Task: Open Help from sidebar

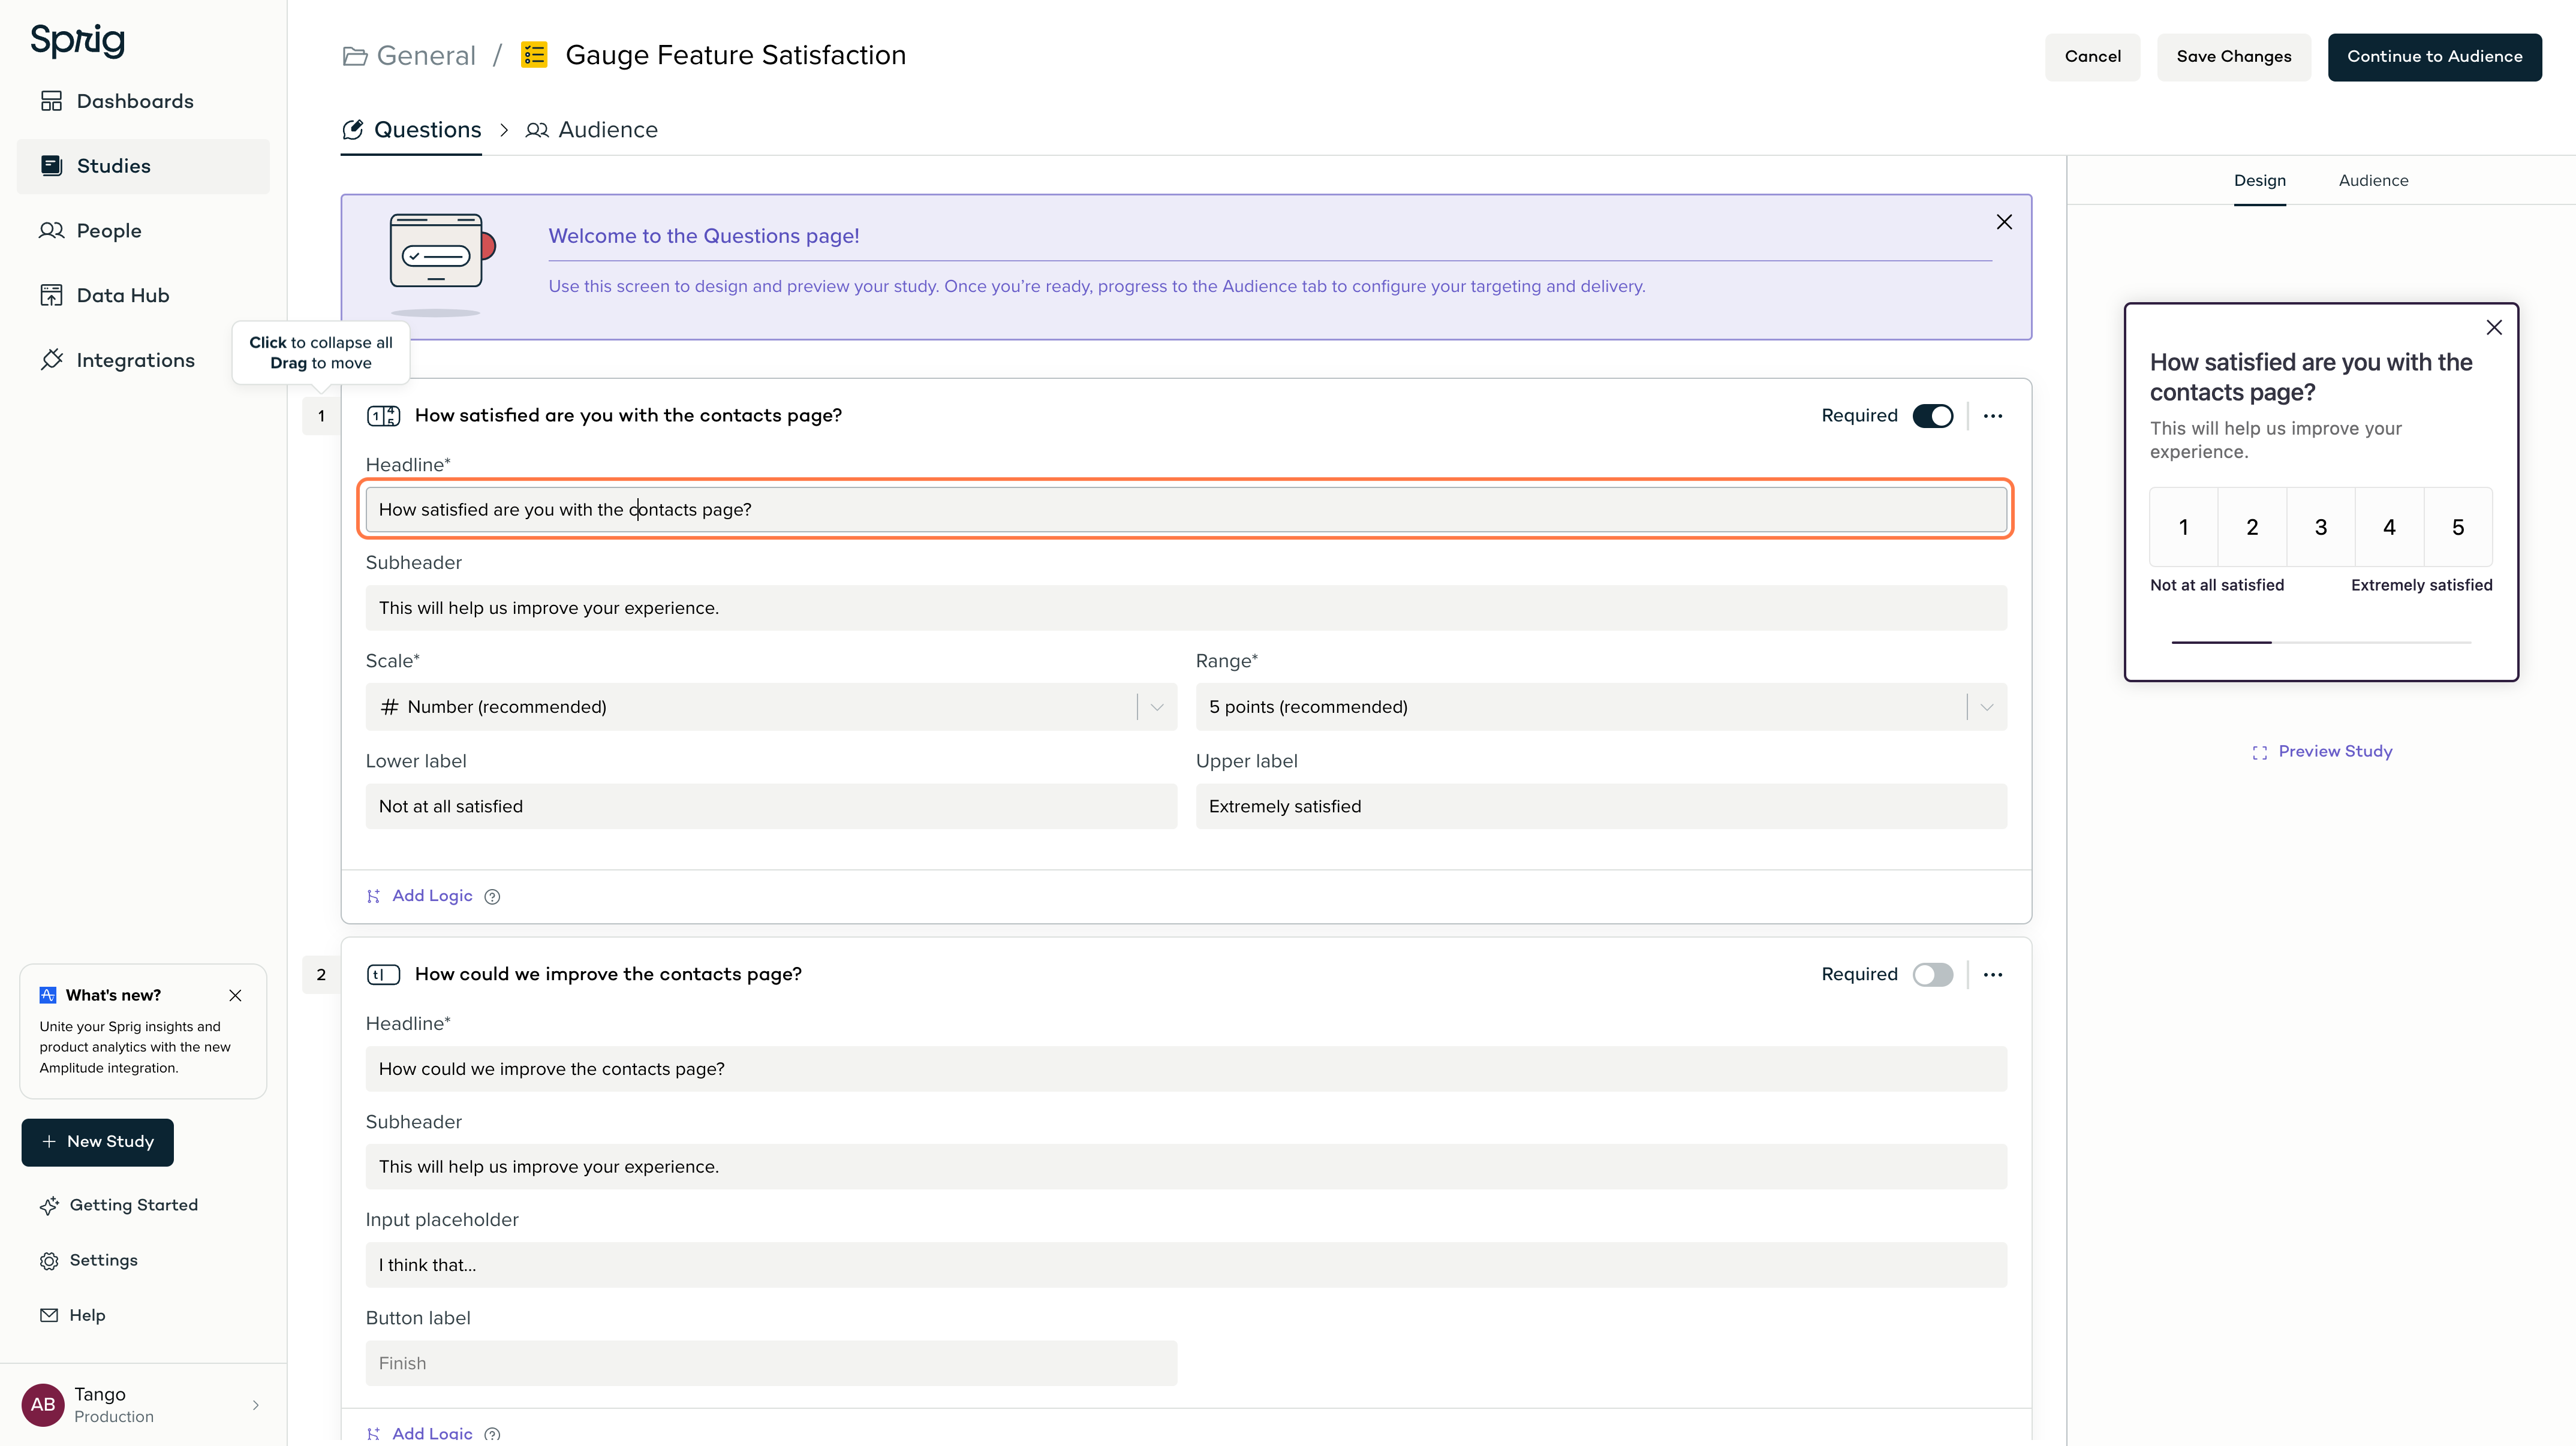Action: 72,1316
